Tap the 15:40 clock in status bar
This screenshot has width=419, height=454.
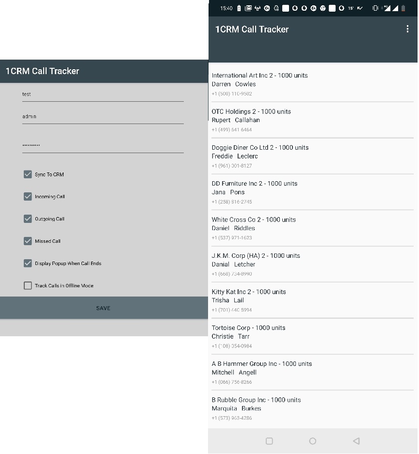226,8
